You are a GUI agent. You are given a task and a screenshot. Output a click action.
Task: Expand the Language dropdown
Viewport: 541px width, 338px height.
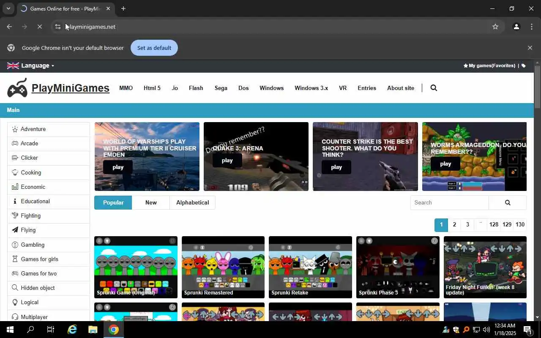click(x=38, y=65)
